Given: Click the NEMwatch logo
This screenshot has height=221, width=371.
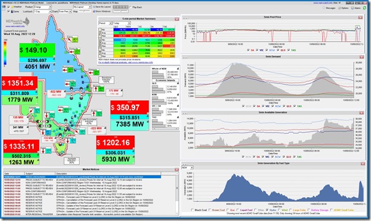Looking at the screenshot, I should (17, 21).
